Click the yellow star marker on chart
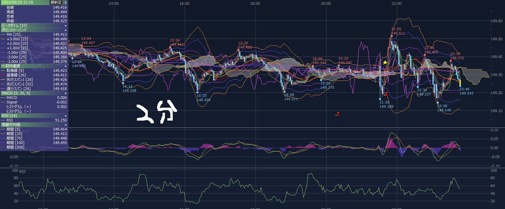 pos(385,63)
